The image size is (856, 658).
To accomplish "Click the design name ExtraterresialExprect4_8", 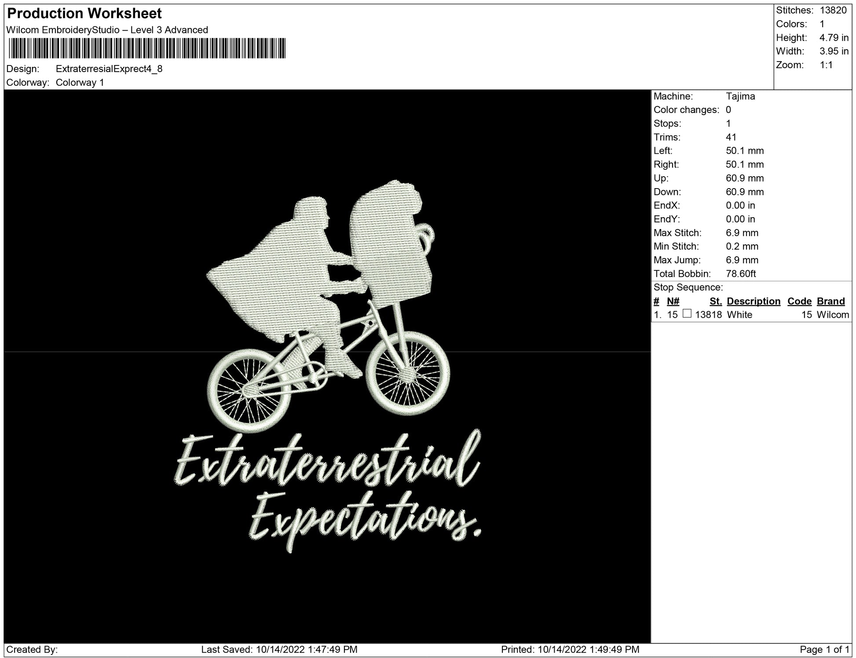I will (x=109, y=69).
